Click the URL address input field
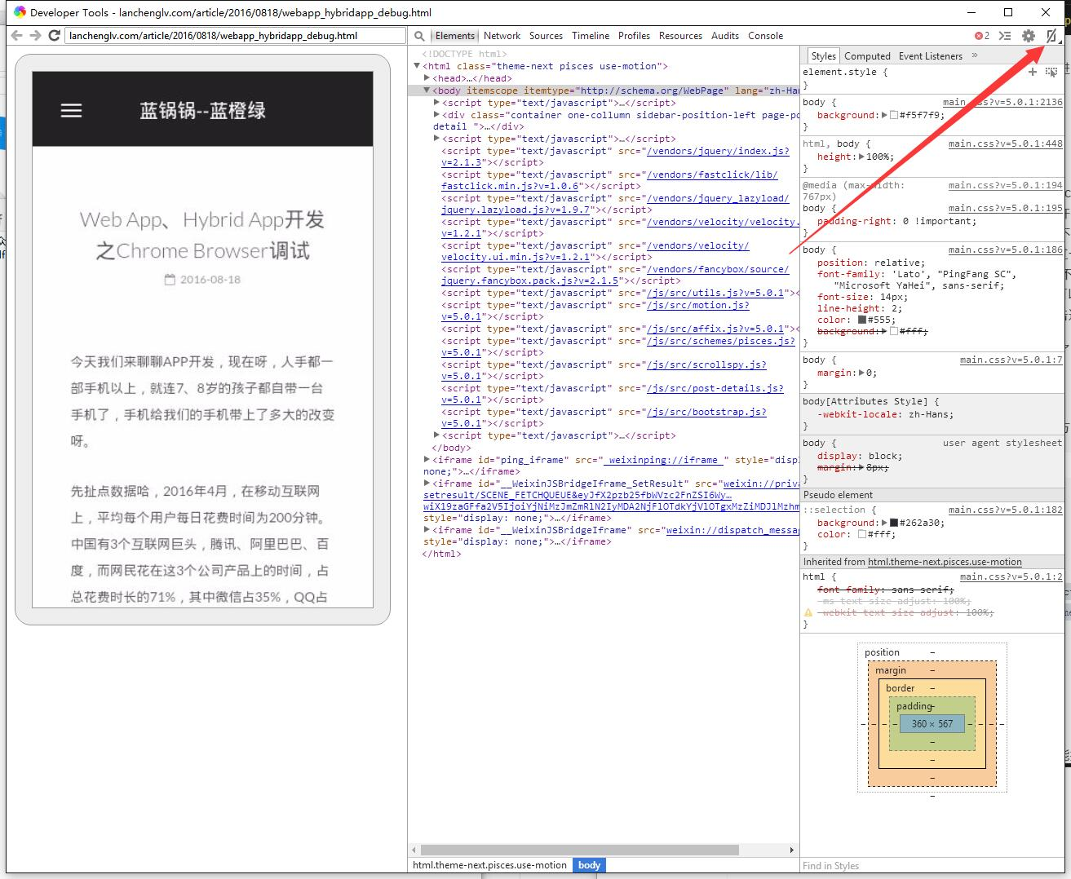Image resolution: width=1071 pixels, height=879 pixels. tap(236, 36)
